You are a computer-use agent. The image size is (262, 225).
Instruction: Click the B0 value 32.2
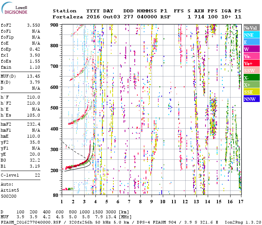[x=35, y=160]
